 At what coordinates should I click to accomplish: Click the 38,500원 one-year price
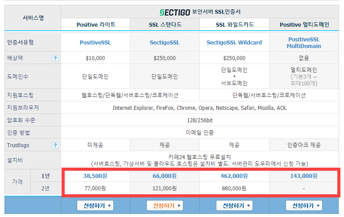[x=95, y=176]
